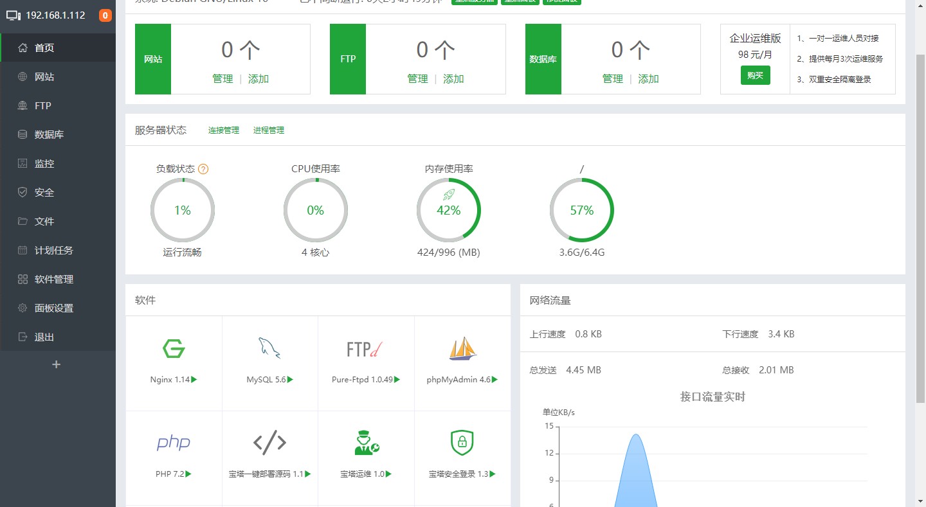Click the 软件管理 (App Store) sidebar icon
Image resolution: width=926 pixels, height=507 pixels.
[x=22, y=279]
